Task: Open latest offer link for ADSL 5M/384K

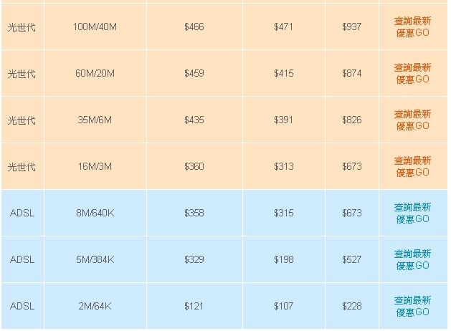Action: 412,259
